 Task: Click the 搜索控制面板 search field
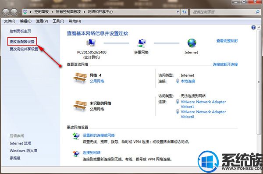point(223,12)
